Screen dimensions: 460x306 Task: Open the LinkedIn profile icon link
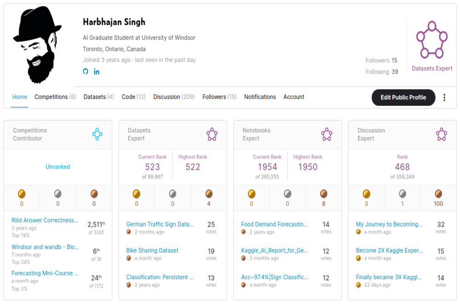tap(97, 71)
